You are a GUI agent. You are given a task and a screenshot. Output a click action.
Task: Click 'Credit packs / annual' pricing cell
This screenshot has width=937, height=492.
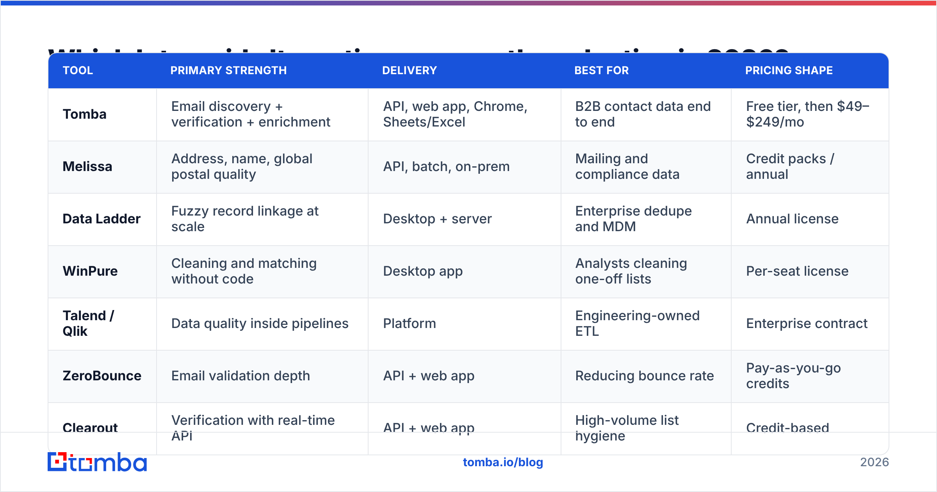click(810, 167)
